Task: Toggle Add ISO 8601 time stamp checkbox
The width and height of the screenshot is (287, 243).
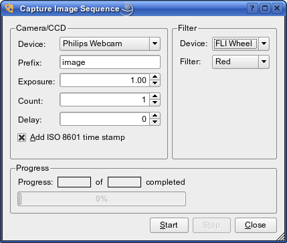Action: coord(21,138)
